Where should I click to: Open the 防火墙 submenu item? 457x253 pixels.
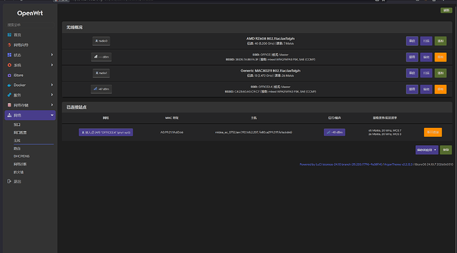pos(19,172)
